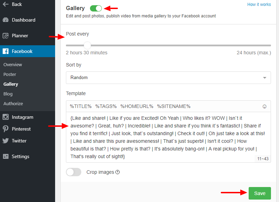The height and width of the screenshot is (202, 279).
Task: Select the Authorize submenu item
Action: coord(13,103)
